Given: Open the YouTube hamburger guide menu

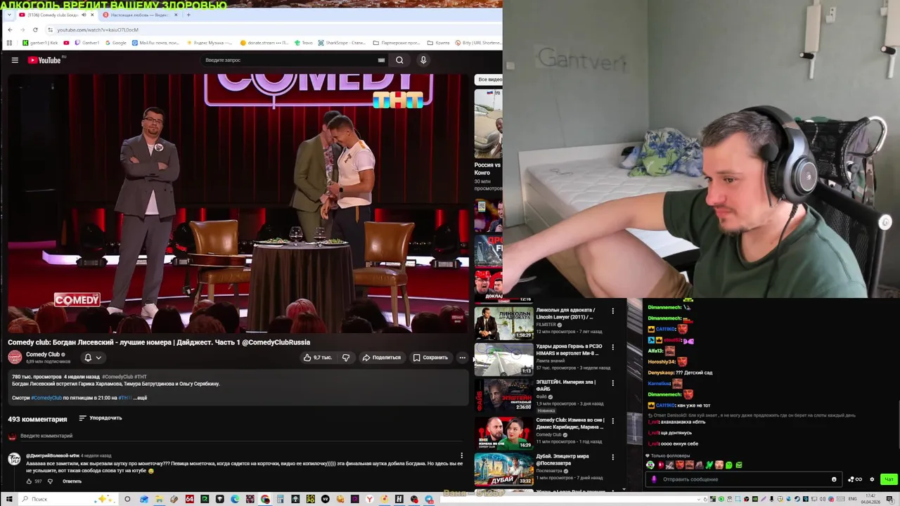Looking at the screenshot, I should click(x=14, y=60).
